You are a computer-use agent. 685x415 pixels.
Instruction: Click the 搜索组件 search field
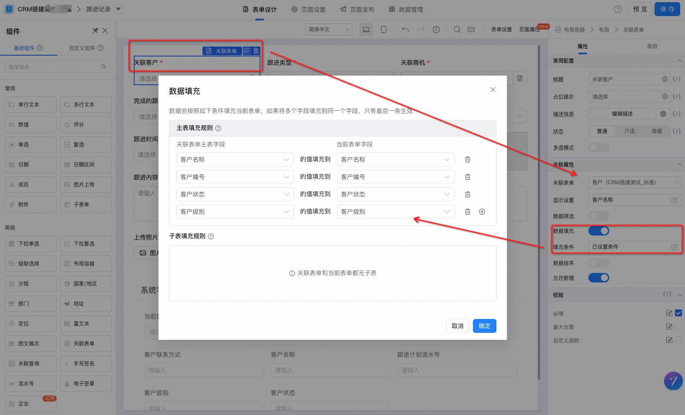tap(57, 67)
